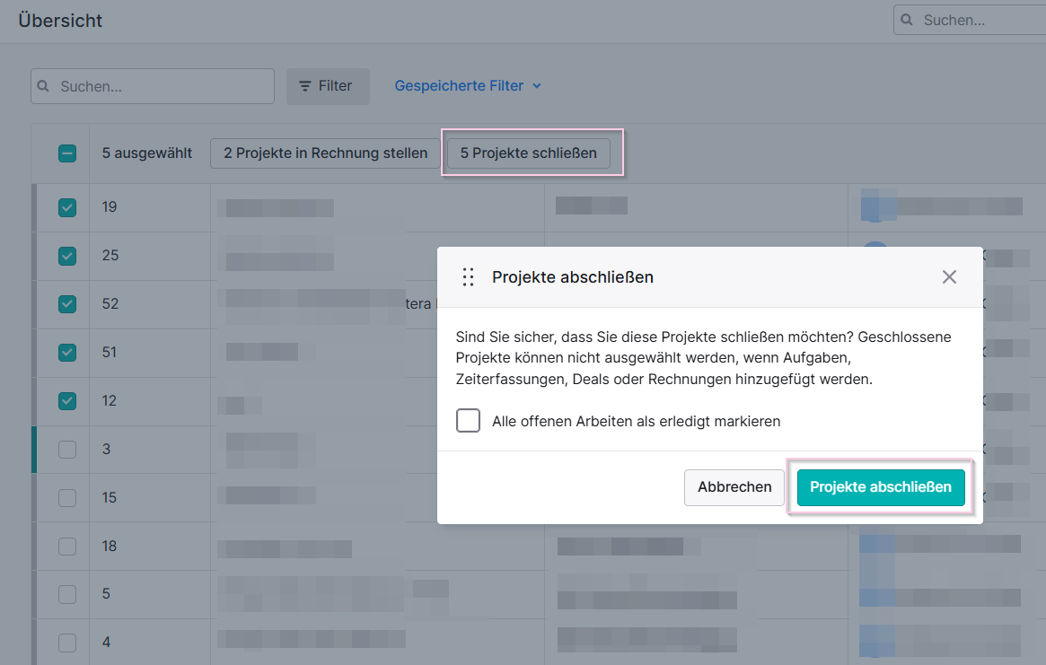This screenshot has height=665, width=1046.
Task: Click the magnifier icon in the list search field
Action: (x=43, y=86)
